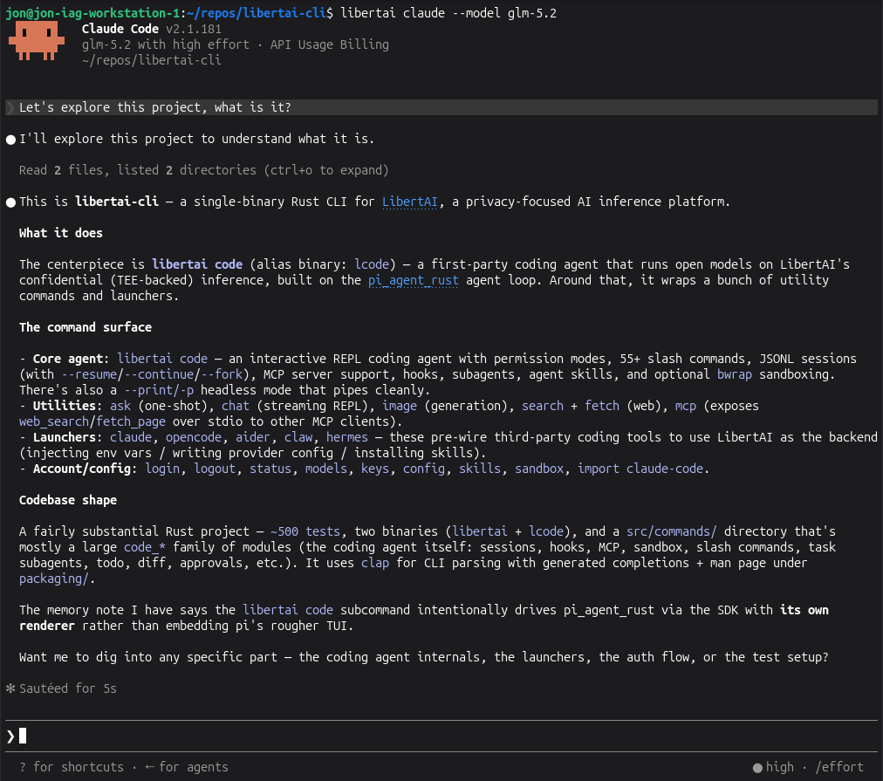The width and height of the screenshot is (883, 781).
Task: Click the 'packaging/' directory text
Action: click(x=54, y=579)
